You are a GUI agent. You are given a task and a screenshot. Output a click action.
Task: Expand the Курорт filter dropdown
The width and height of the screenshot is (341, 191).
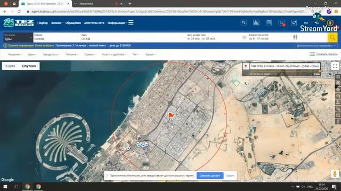(x=150, y=54)
